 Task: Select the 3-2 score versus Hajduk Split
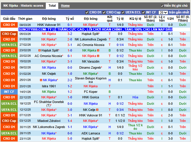(70, 34)
